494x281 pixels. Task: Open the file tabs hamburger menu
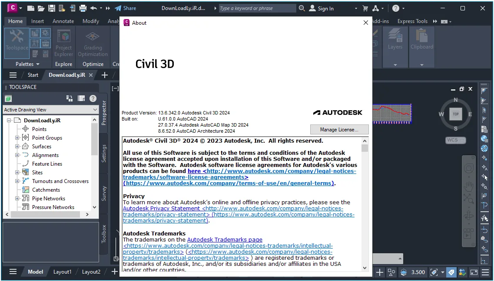tap(13, 75)
